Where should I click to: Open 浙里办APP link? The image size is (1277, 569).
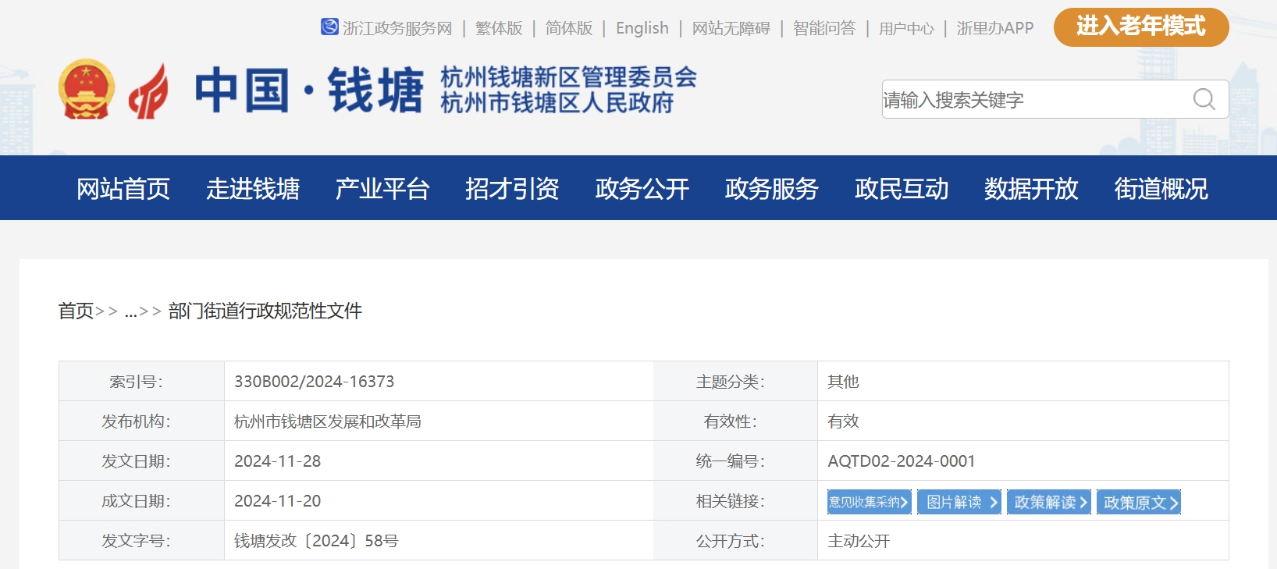[x=995, y=28]
